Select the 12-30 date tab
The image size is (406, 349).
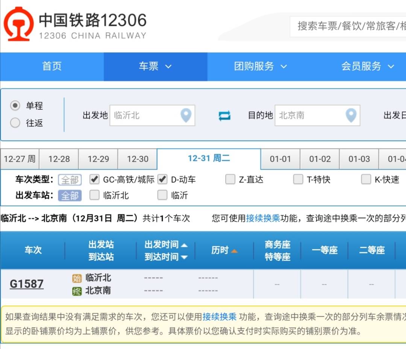(138, 159)
